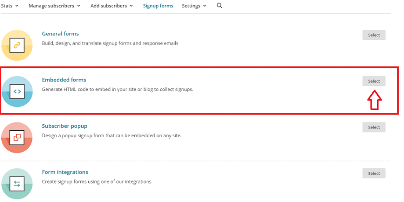
Task: Expand the Stats dropdown menu
Action: [10, 6]
